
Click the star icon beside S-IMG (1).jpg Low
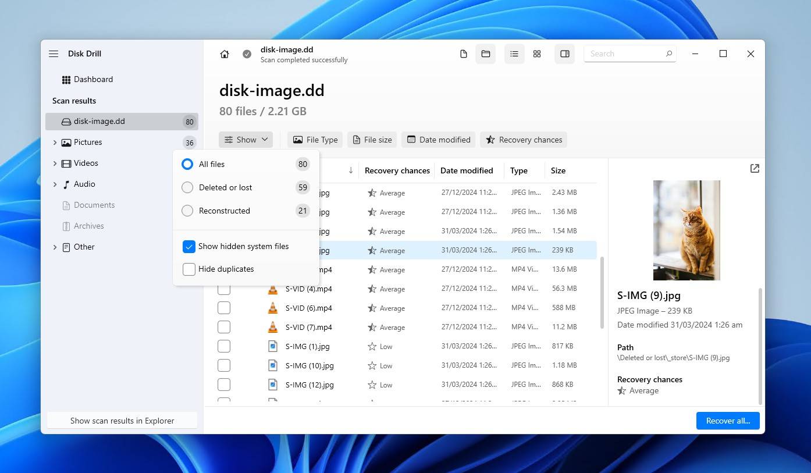(x=372, y=346)
